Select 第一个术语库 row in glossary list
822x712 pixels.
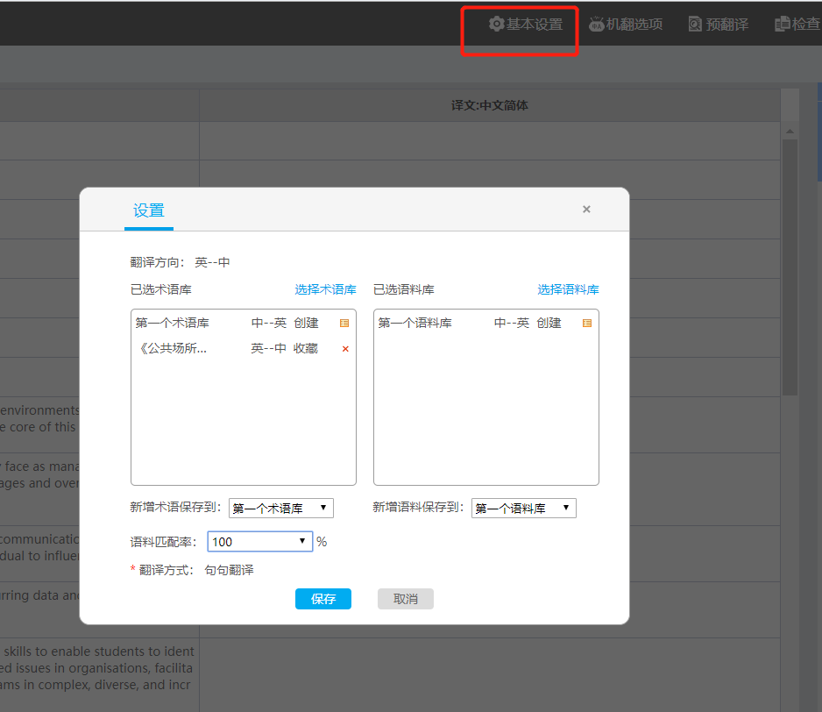pyautogui.click(x=243, y=324)
